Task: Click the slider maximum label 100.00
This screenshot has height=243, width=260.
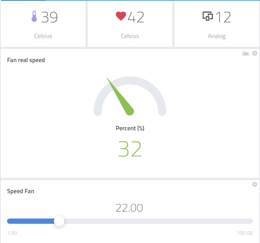Action: [245, 233]
